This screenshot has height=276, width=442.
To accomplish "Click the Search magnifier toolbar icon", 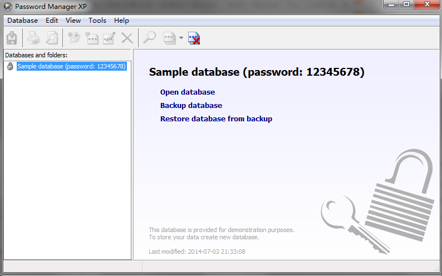I will (149, 37).
